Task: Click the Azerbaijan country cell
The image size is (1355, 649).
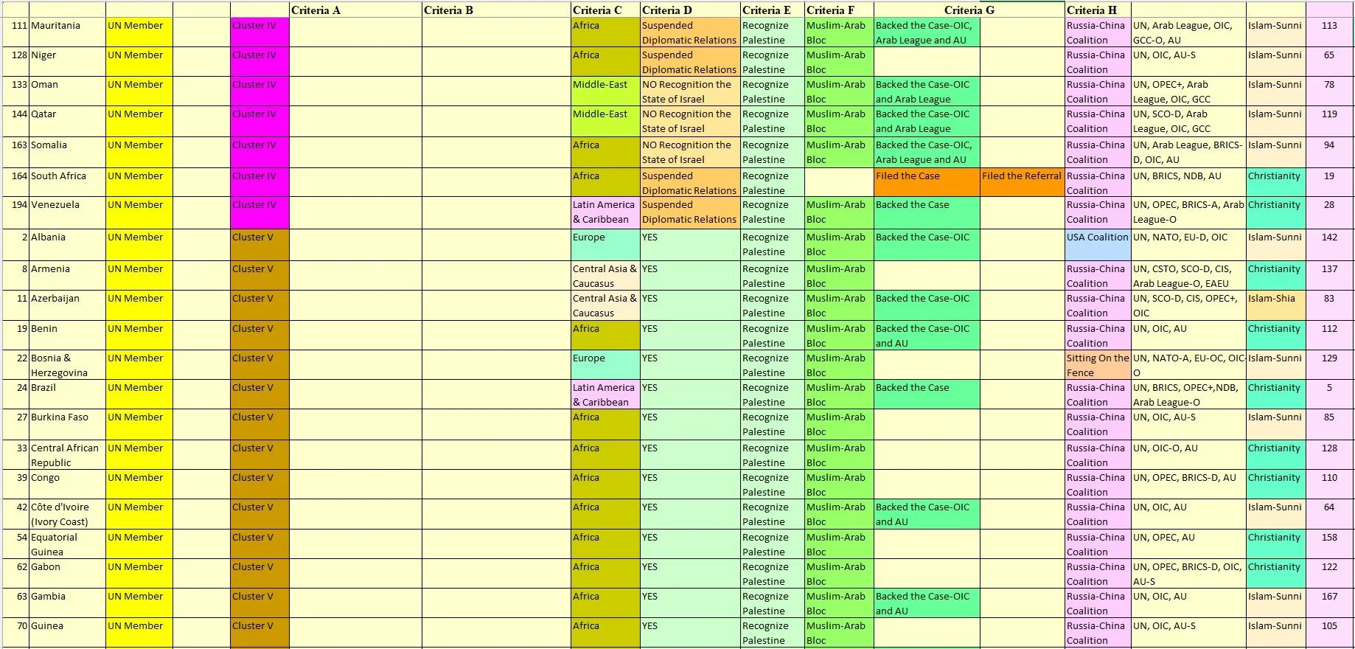Action: [67, 306]
